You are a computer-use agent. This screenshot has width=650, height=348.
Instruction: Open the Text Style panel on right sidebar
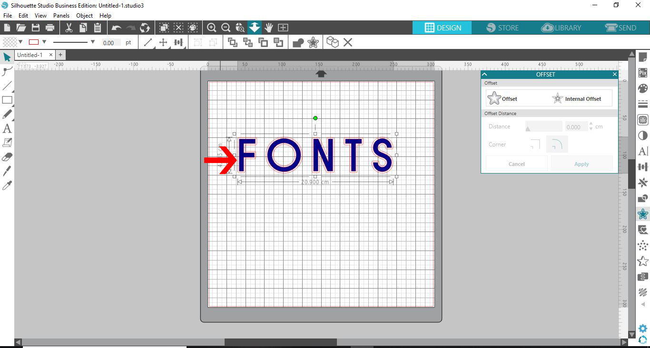point(643,151)
